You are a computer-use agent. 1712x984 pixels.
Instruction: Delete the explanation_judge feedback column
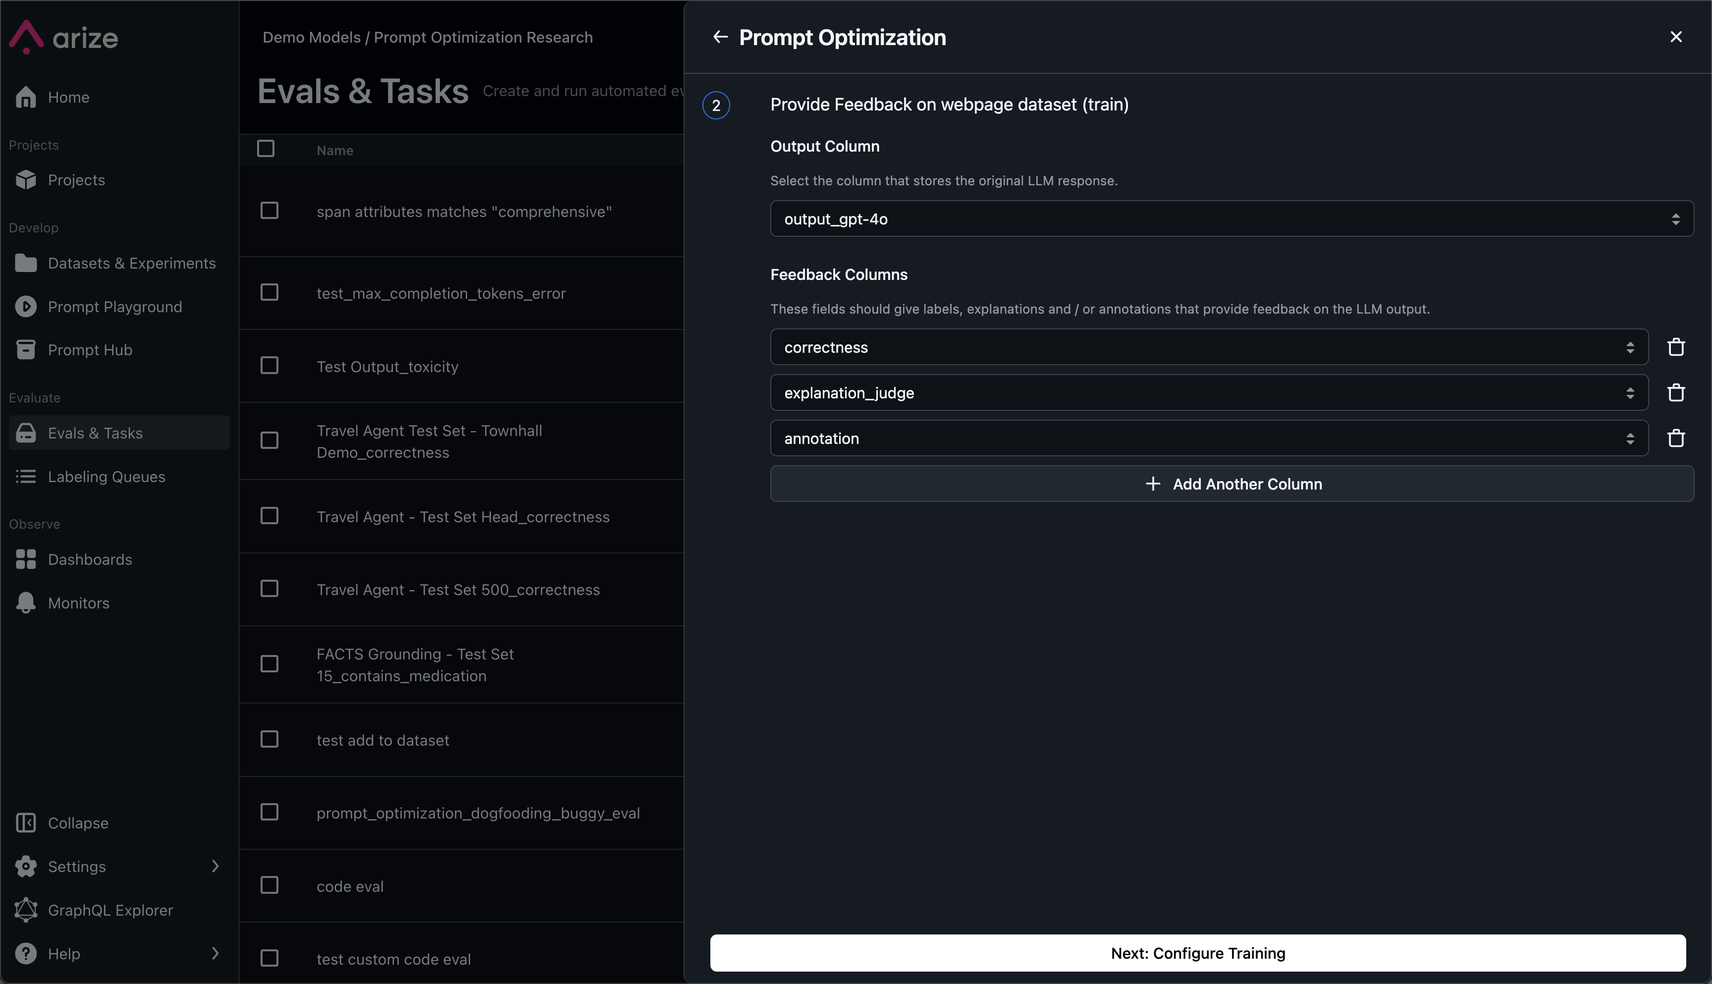pyautogui.click(x=1676, y=392)
